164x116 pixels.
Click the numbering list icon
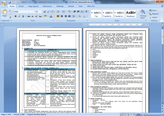click(64, 12)
